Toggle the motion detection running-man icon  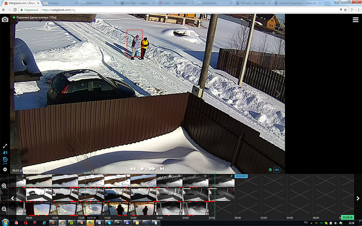tap(5, 153)
